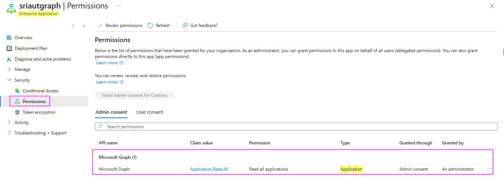Click the Permissions sidebar icon
This screenshot has height=188, width=504.
click(17, 102)
